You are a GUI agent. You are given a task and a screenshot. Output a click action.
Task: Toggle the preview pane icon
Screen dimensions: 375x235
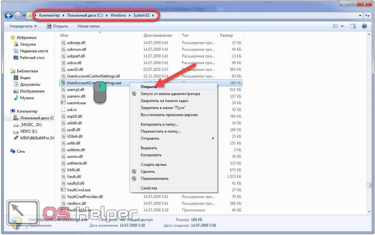[353, 26]
